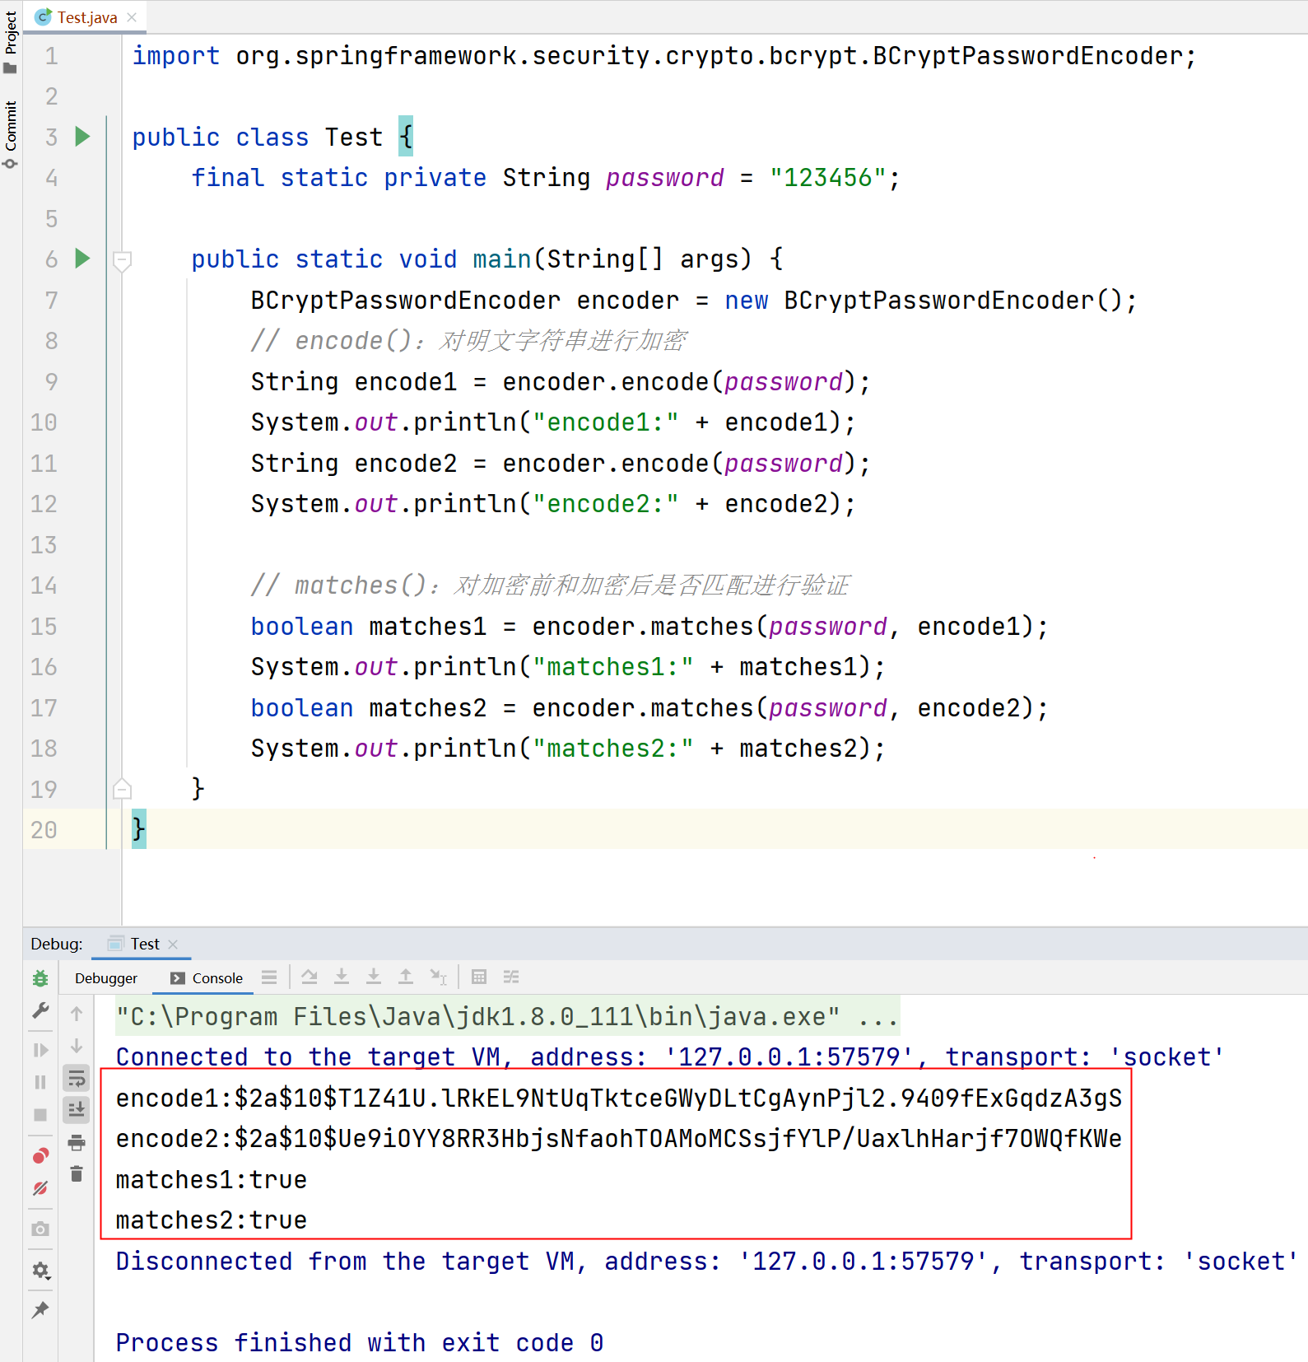Viewport: 1308px width, 1362px height.
Task: Click run gutter arrow beside main method
Action: coord(82,259)
